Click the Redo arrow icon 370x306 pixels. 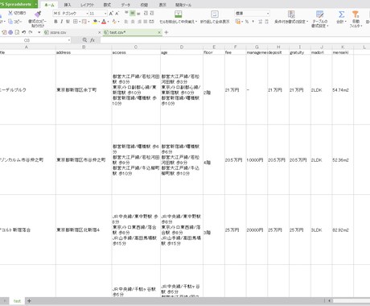click(31, 32)
